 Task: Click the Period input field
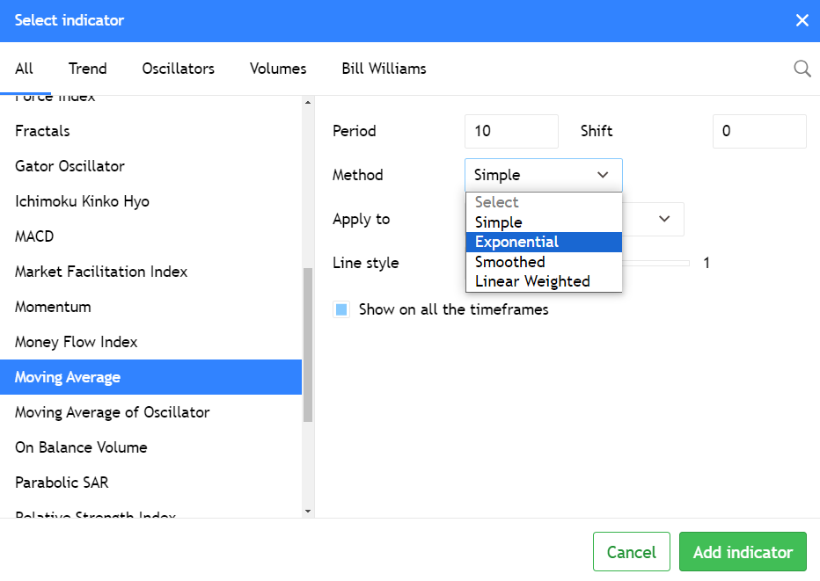tap(511, 130)
